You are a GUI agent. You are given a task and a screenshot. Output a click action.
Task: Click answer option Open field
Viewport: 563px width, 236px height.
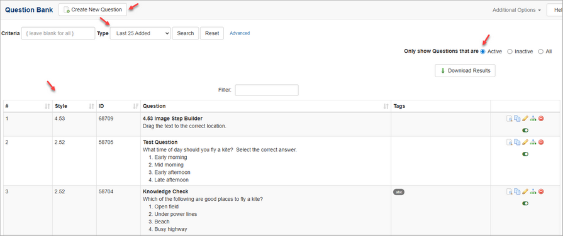point(166,206)
